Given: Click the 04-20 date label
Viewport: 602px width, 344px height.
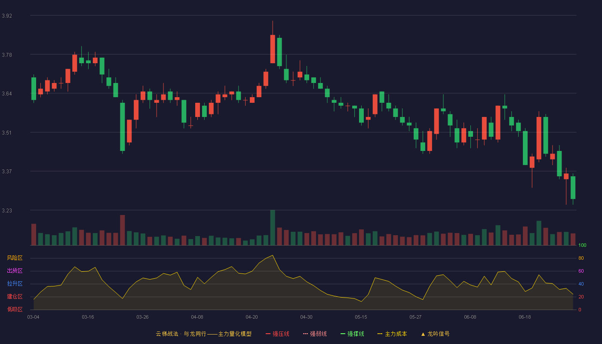Looking at the screenshot, I should pos(252,317).
